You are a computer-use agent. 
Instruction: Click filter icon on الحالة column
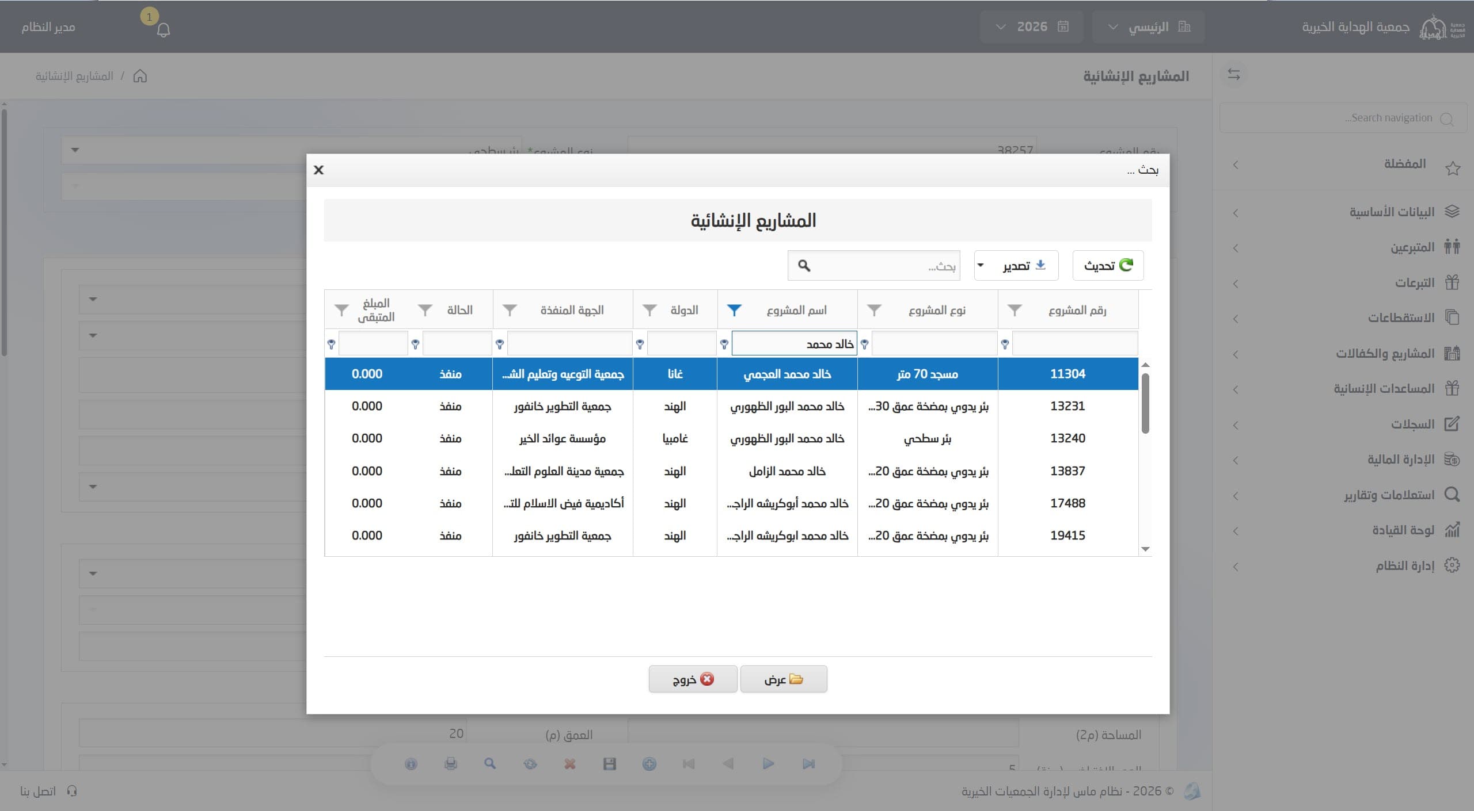click(425, 311)
